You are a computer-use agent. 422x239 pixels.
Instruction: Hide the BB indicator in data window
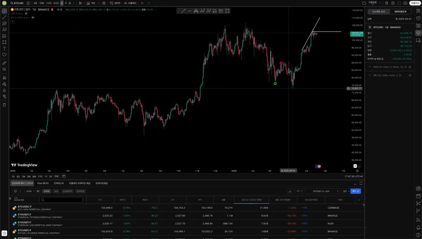pyautogui.click(x=410, y=75)
